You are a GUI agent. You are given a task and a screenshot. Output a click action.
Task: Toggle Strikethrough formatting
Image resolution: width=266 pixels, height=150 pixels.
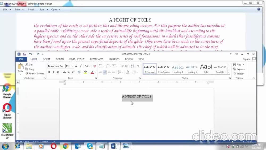click(x=64, y=72)
